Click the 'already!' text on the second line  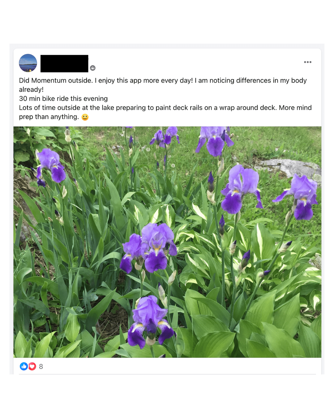pyautogui.click(x=31, y=90)
